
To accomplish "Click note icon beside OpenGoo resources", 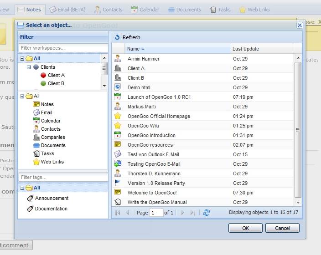I will point(118,144).
